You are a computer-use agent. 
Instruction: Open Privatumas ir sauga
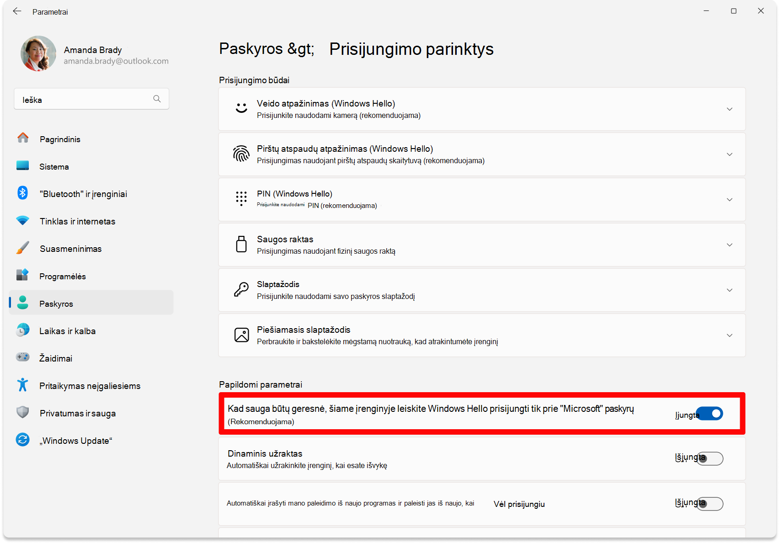click(91, 413)
